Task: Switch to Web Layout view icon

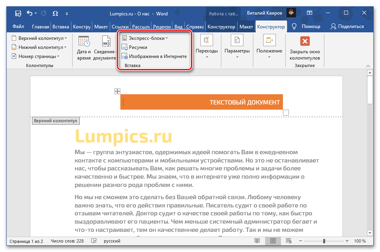Action: tap(288, 241)
